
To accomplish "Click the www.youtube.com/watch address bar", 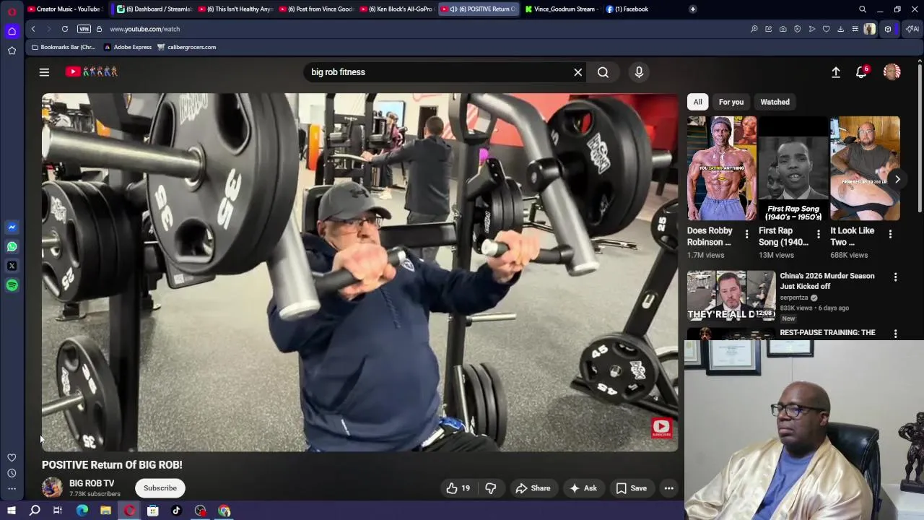I will 145,29.
